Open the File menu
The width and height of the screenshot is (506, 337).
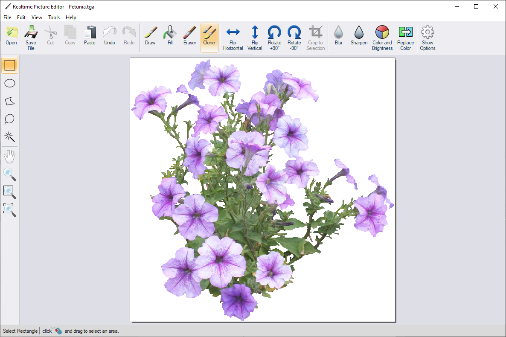[x=7, y=17]
